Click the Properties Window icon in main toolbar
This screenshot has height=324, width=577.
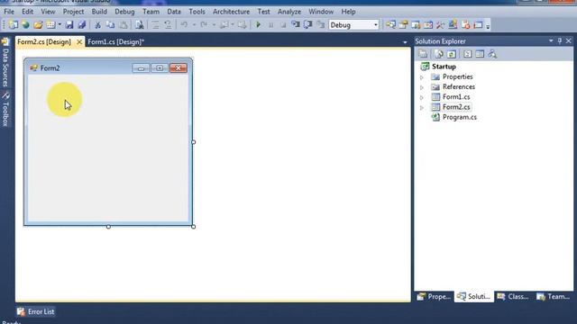tap(403, 25)
